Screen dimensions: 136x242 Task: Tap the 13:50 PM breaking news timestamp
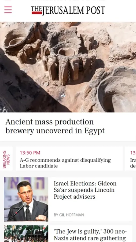pos(30,153)
